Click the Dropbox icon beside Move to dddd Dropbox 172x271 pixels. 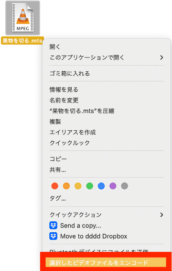[x=54, y=236]
